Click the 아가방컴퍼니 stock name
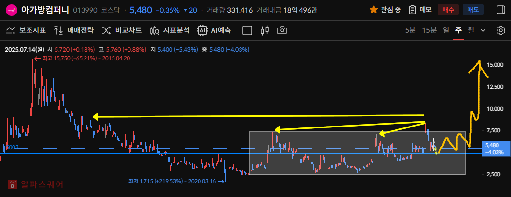The image size is (511, 197). pos(45,10)
